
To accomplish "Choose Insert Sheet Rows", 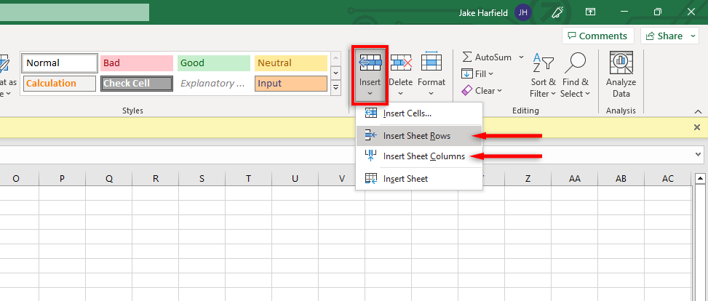I will click(418, 135).
